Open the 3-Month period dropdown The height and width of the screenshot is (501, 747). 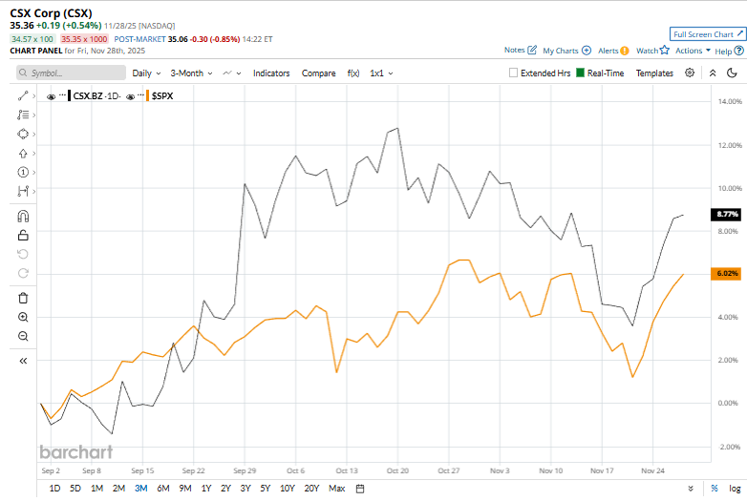pos(191,73)
